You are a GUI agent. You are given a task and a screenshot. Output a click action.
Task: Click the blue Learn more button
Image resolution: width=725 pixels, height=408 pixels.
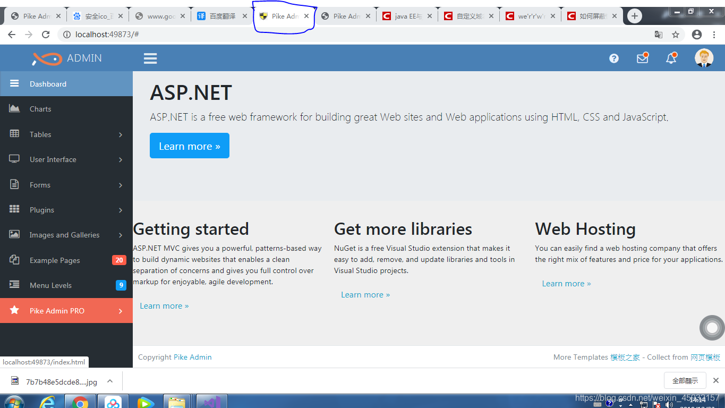[x=190, y=146]
